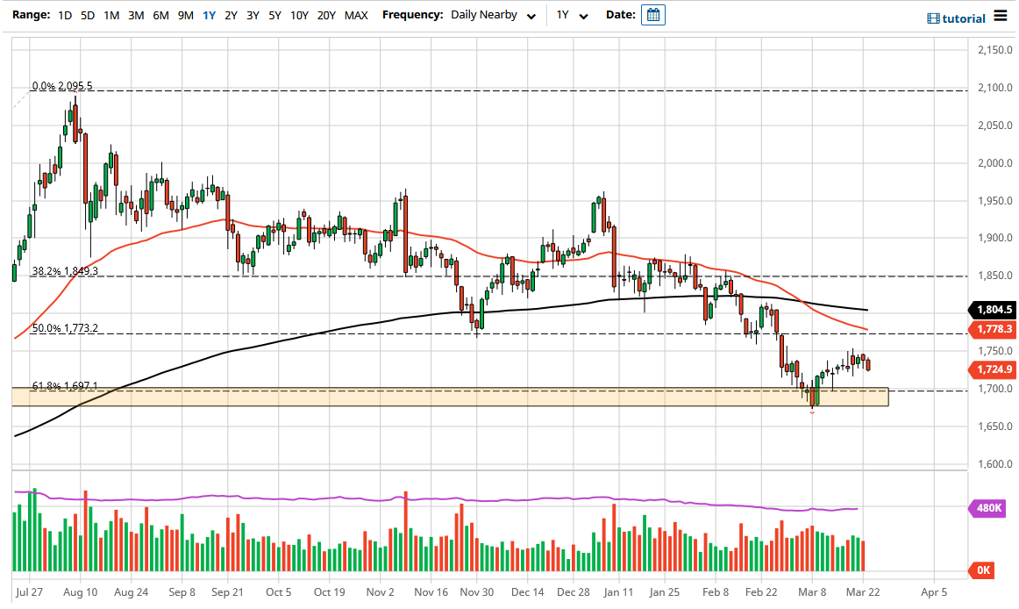
Task: Click the 2,150.0 price axis label
Action: (x=995, y=49)
